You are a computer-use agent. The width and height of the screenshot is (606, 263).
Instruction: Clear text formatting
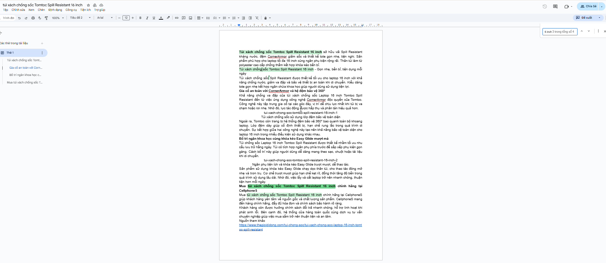[x=257, y=18]
